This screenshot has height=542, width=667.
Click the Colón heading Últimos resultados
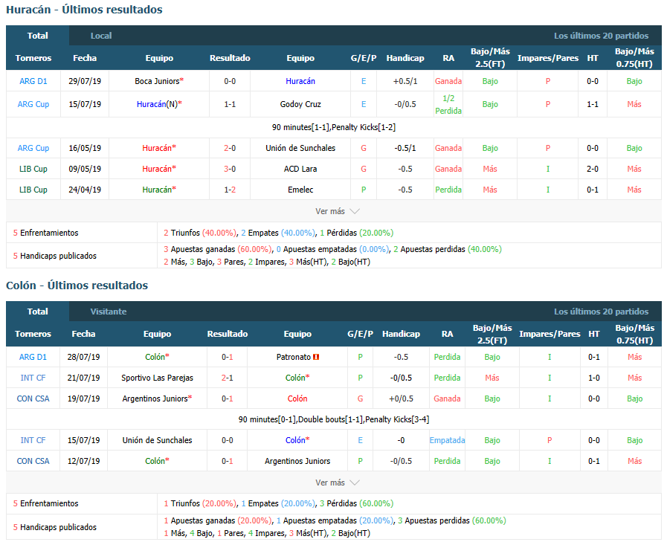click(x=77, y=285)
